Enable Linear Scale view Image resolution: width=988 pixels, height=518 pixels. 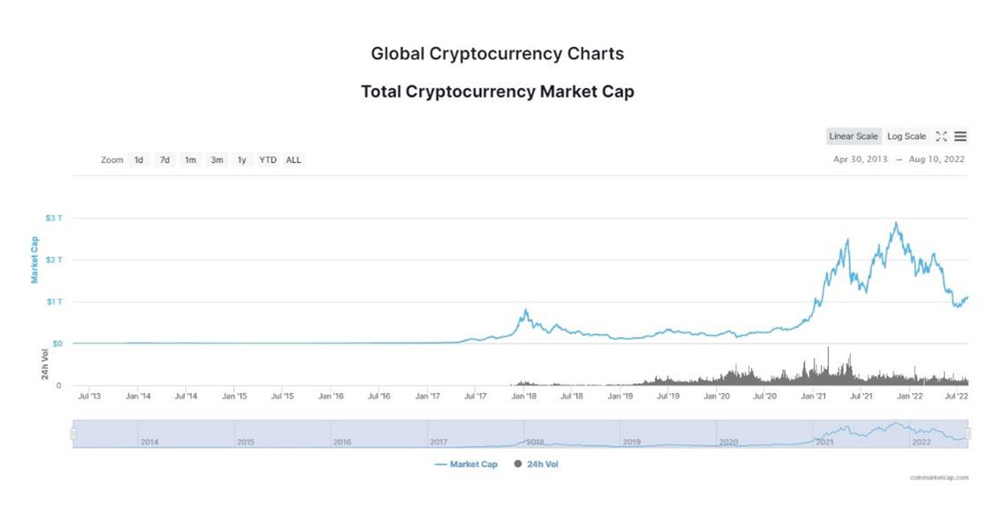click(x=852, y=136)
